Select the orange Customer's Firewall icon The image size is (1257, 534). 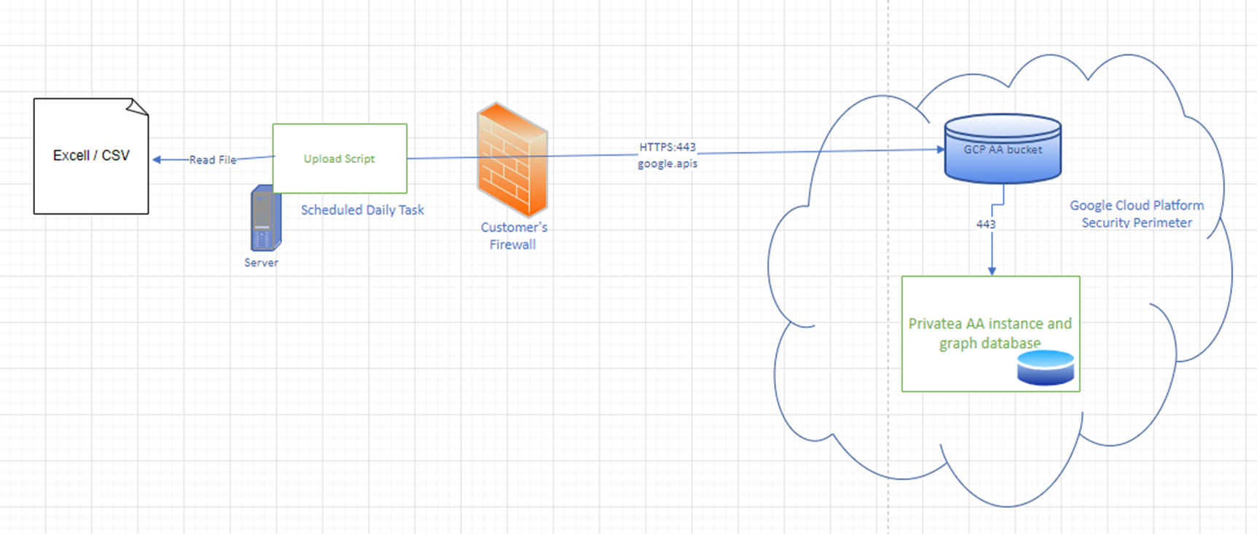tap(512, 160)
